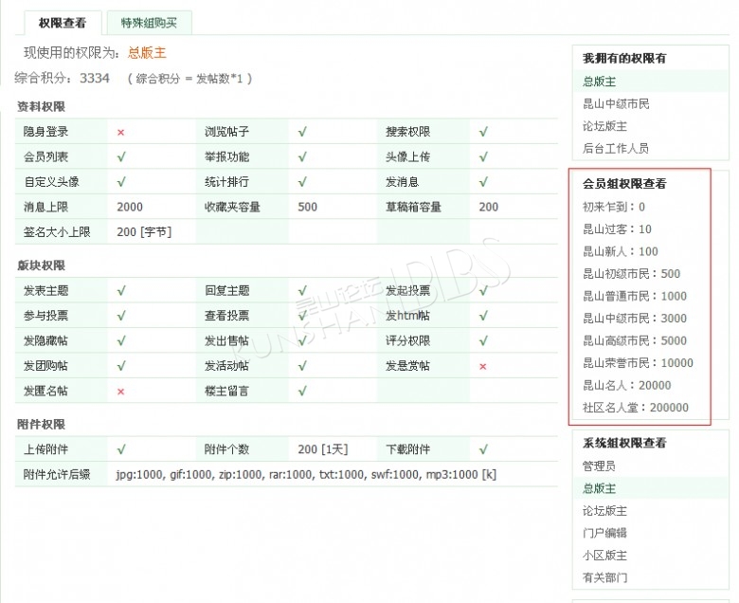
Task: Click check mark icon beside 会员列表
Action: pos(121,157)
